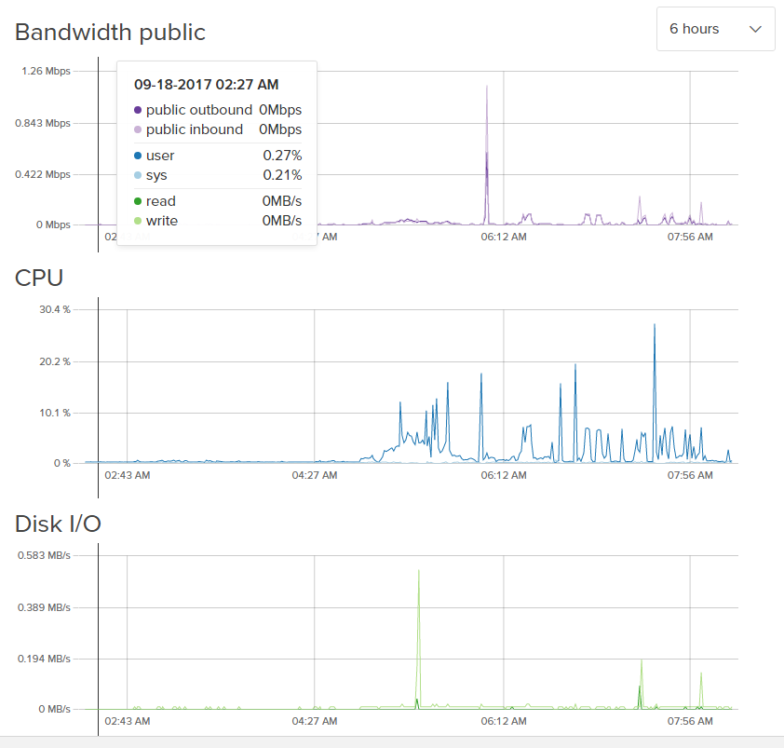Click the chevron icon on the time selector
Image resolution: width=784 pixels, height=748 pixels.
click(756, 29)
